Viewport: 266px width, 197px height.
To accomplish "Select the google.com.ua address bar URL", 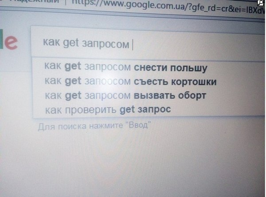I will (168, 7).
